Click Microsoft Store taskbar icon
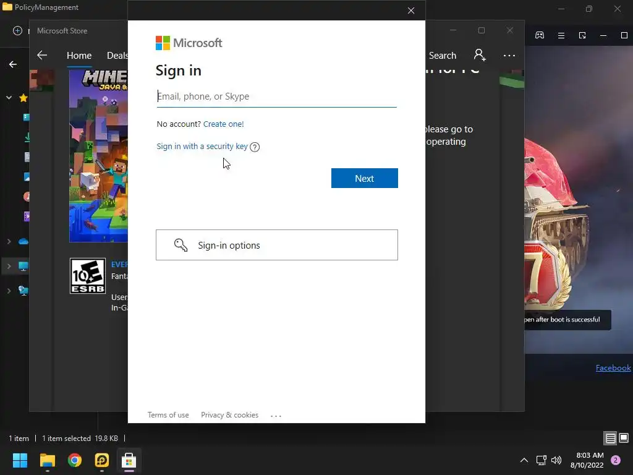 129,460
